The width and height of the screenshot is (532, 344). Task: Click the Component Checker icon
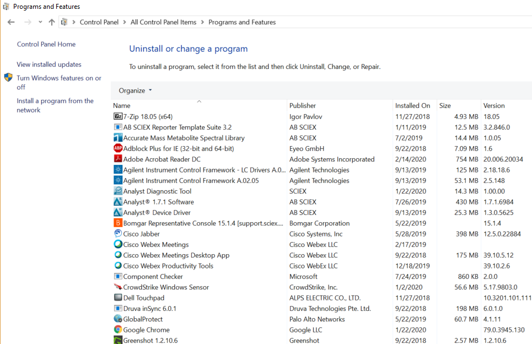tap(118, 276)
